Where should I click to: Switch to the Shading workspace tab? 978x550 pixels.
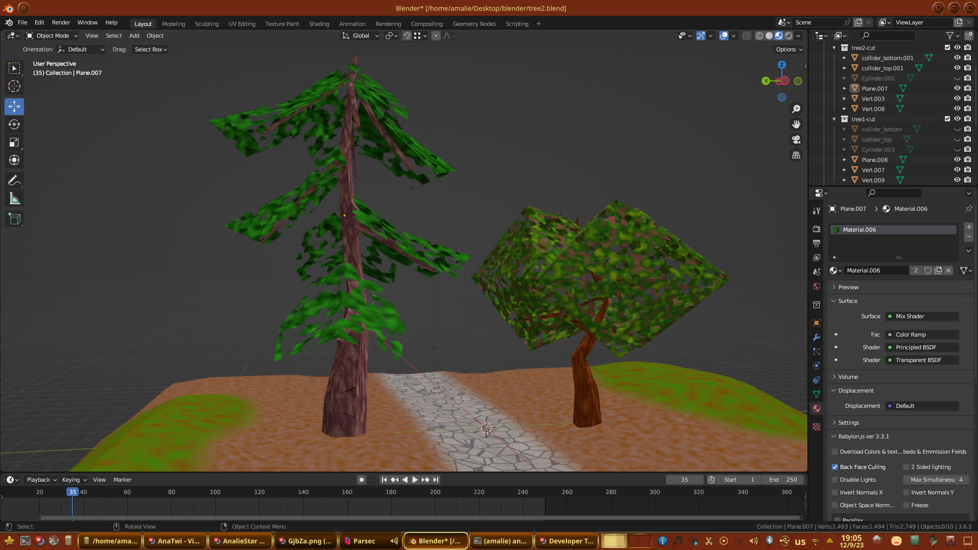(x=319, y=24)
